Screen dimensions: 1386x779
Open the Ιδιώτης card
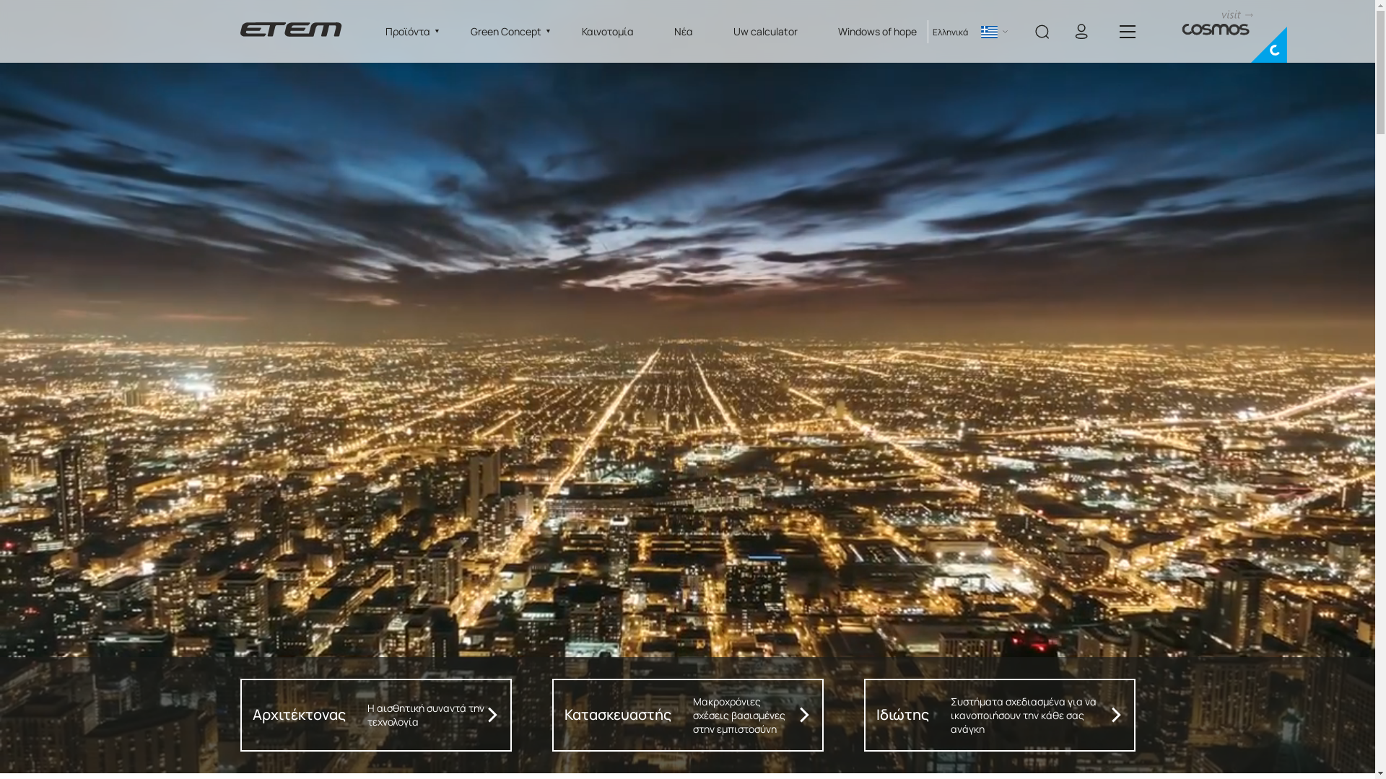[x=999, y=715]
